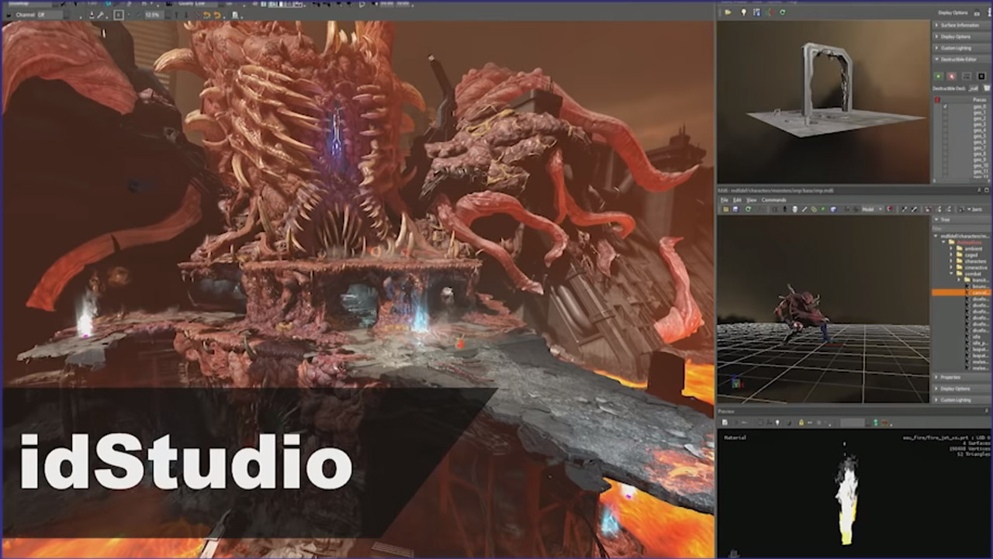This screenshot has height=559, width=993.
Task: Check the geo_2 piece checkbox
Action: [x=945, y=119]
